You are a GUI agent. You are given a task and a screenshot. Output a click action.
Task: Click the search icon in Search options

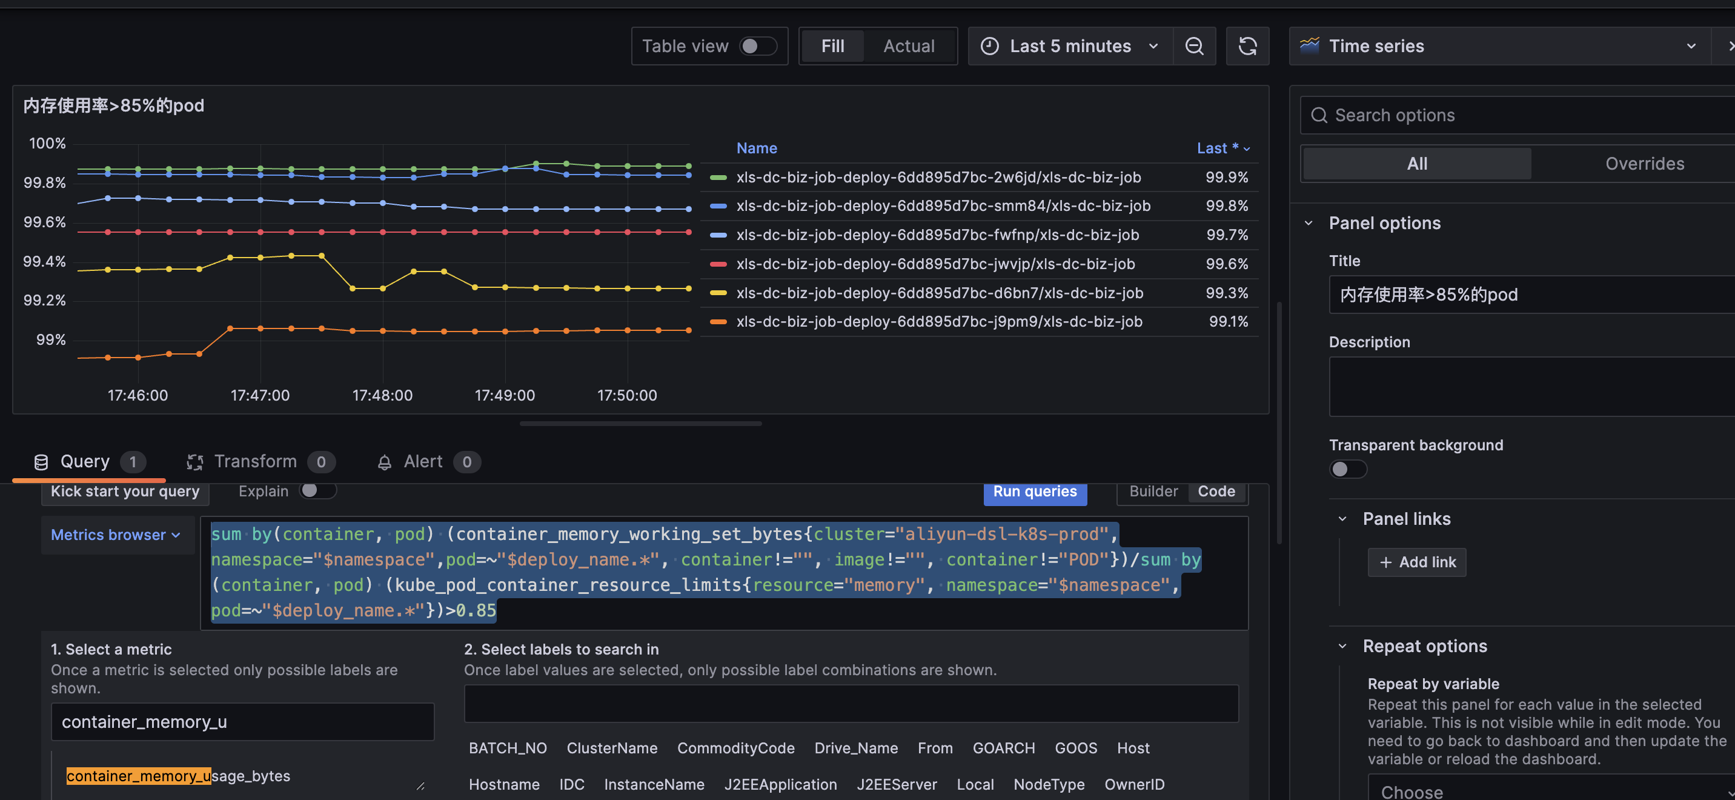1319,115
